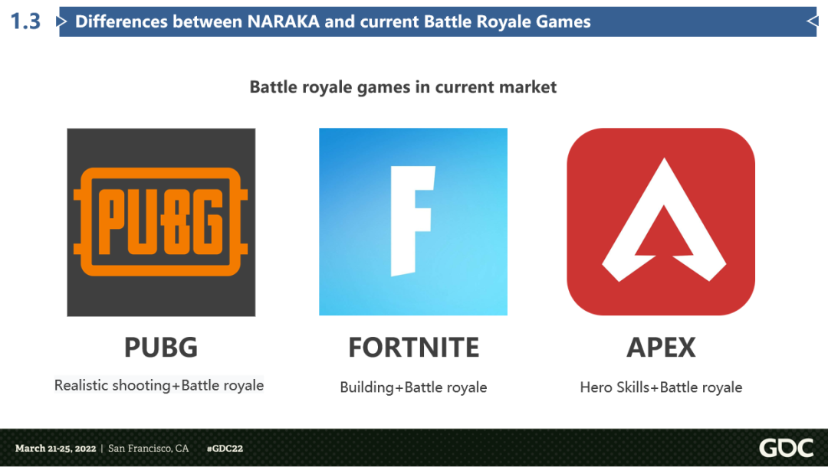Viewport: 828px width, 467px height.
Task: Click the #GDC22 hashtag
Action: (225, 449)
